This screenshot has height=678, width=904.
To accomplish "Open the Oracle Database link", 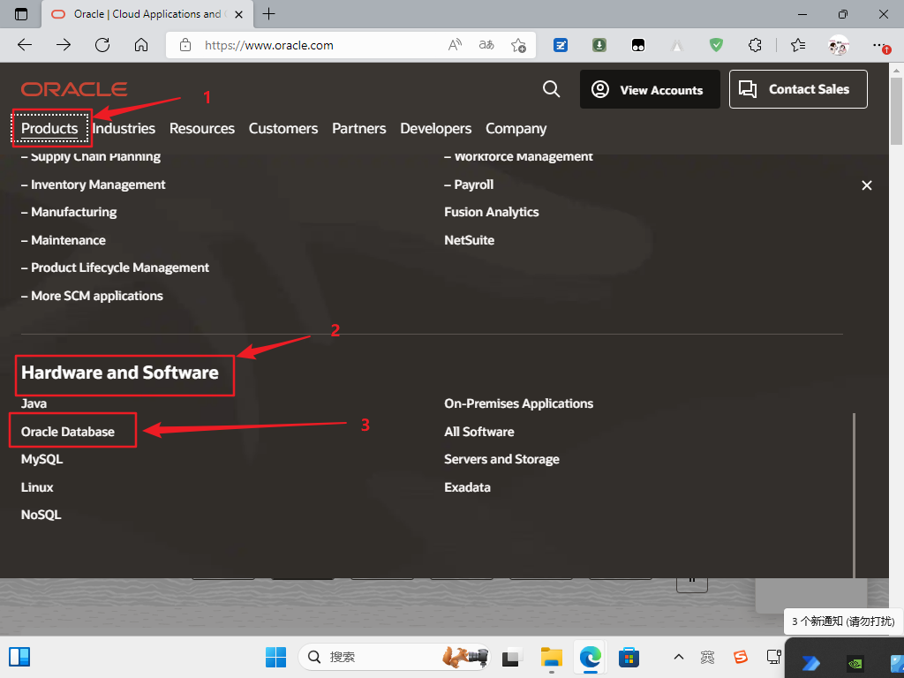I will click(x=68, y=431).
